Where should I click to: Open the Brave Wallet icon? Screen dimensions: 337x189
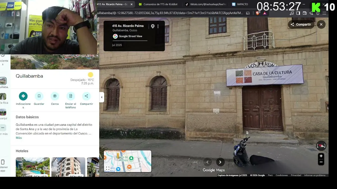[x=305, y=13]
